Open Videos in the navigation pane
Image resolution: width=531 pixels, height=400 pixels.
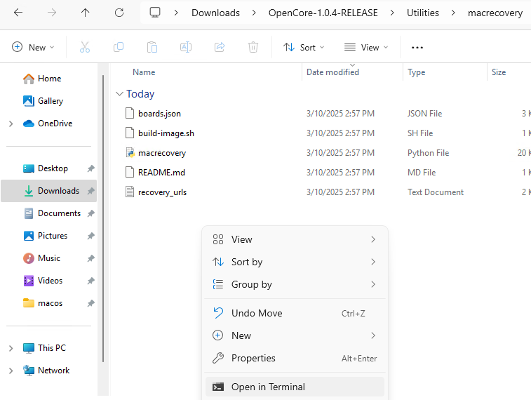pos(49,281)
